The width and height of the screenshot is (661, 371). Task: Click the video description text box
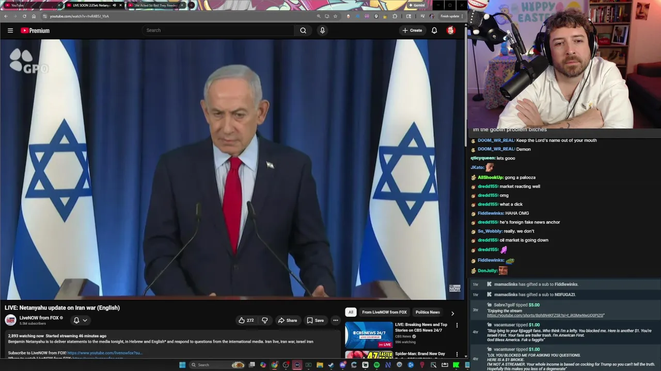click(x=172, y=344)
